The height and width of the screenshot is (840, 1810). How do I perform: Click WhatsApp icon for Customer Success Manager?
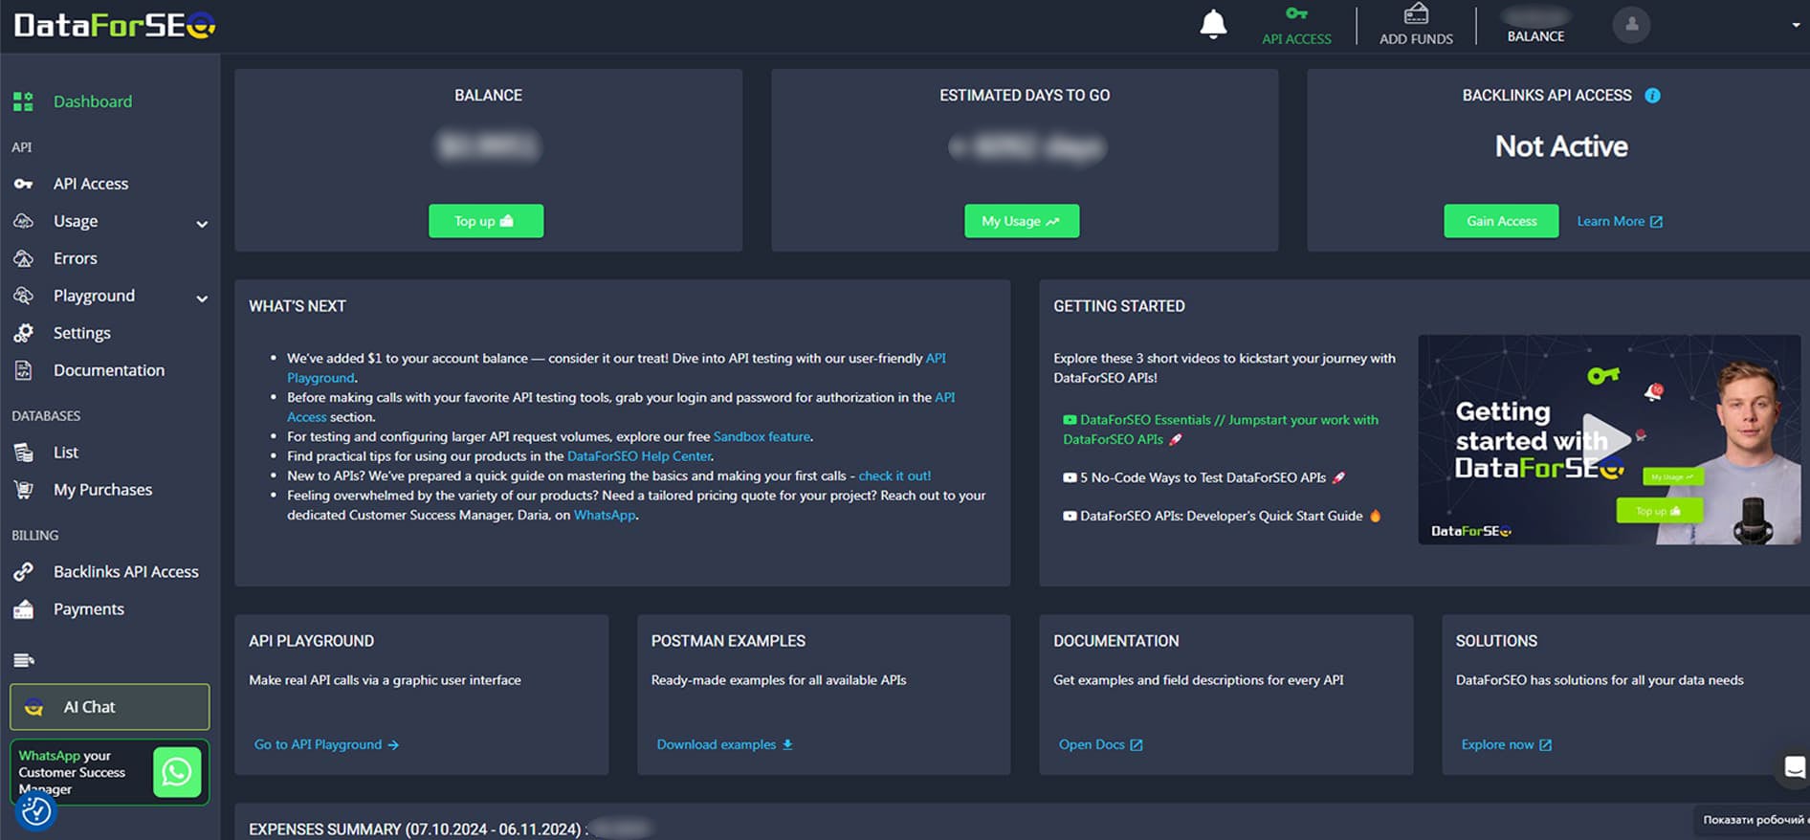(x=177, y=772)
